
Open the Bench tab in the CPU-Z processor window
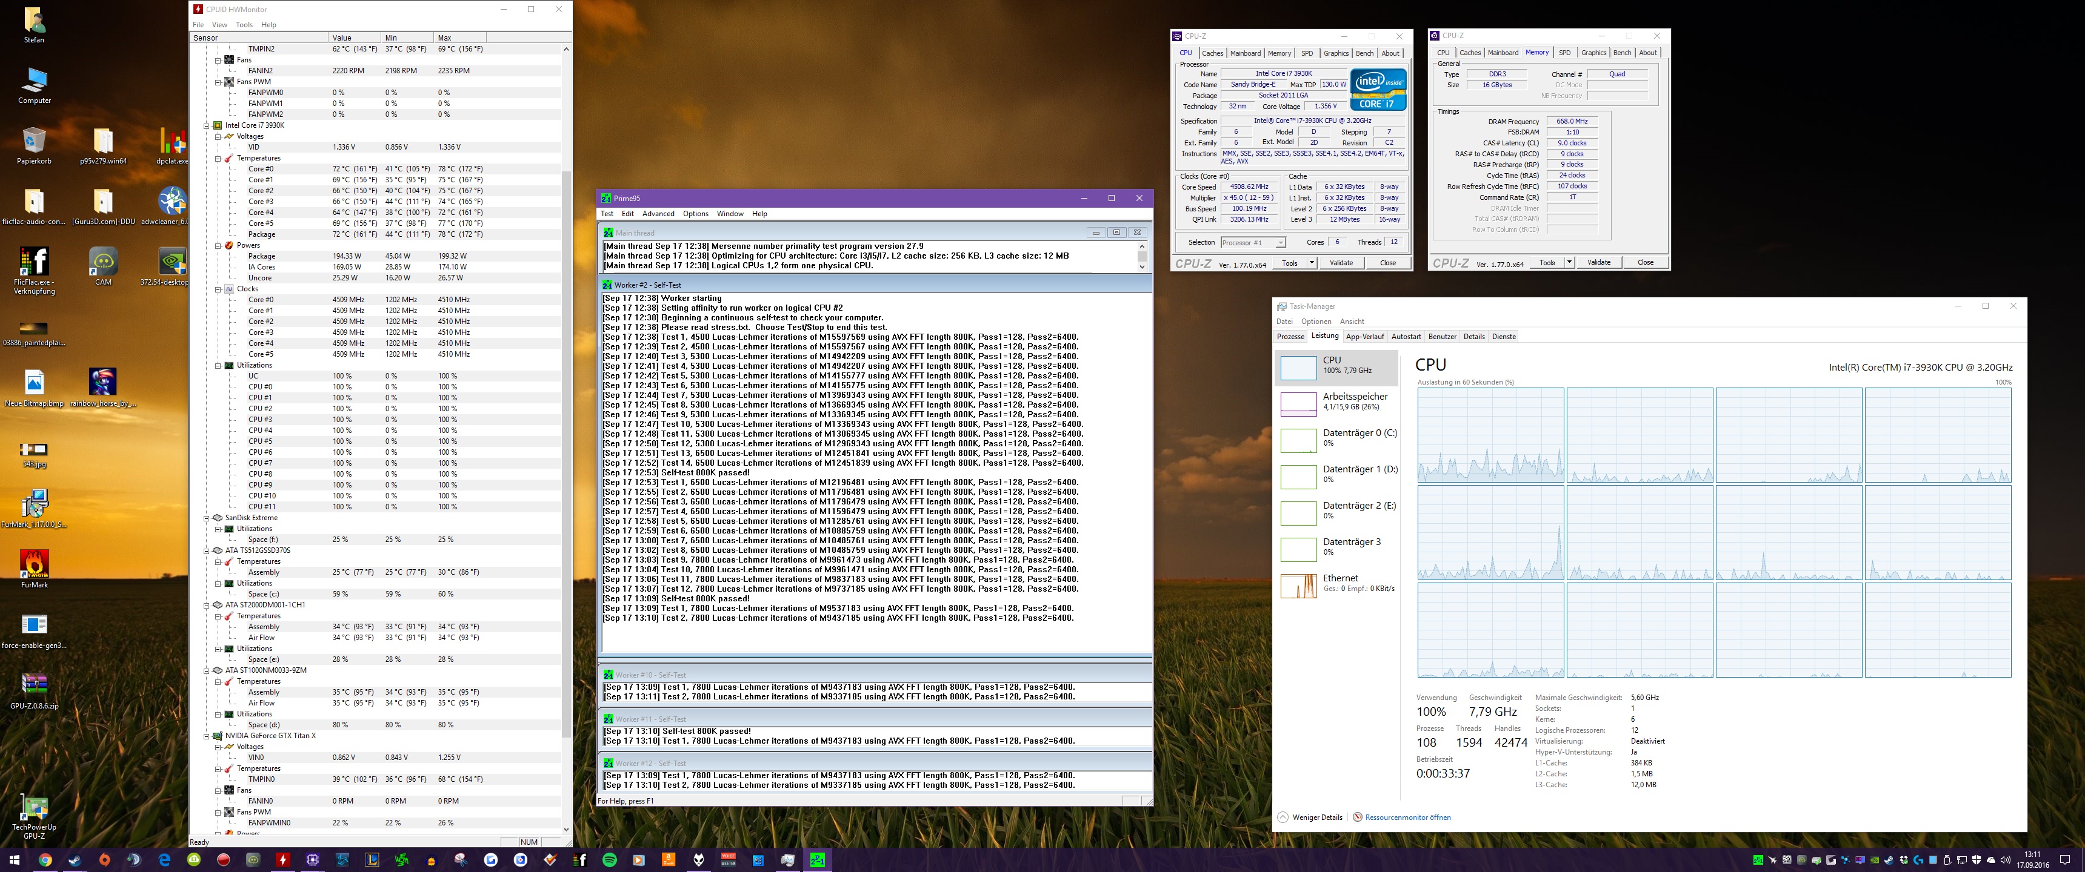1364,53
